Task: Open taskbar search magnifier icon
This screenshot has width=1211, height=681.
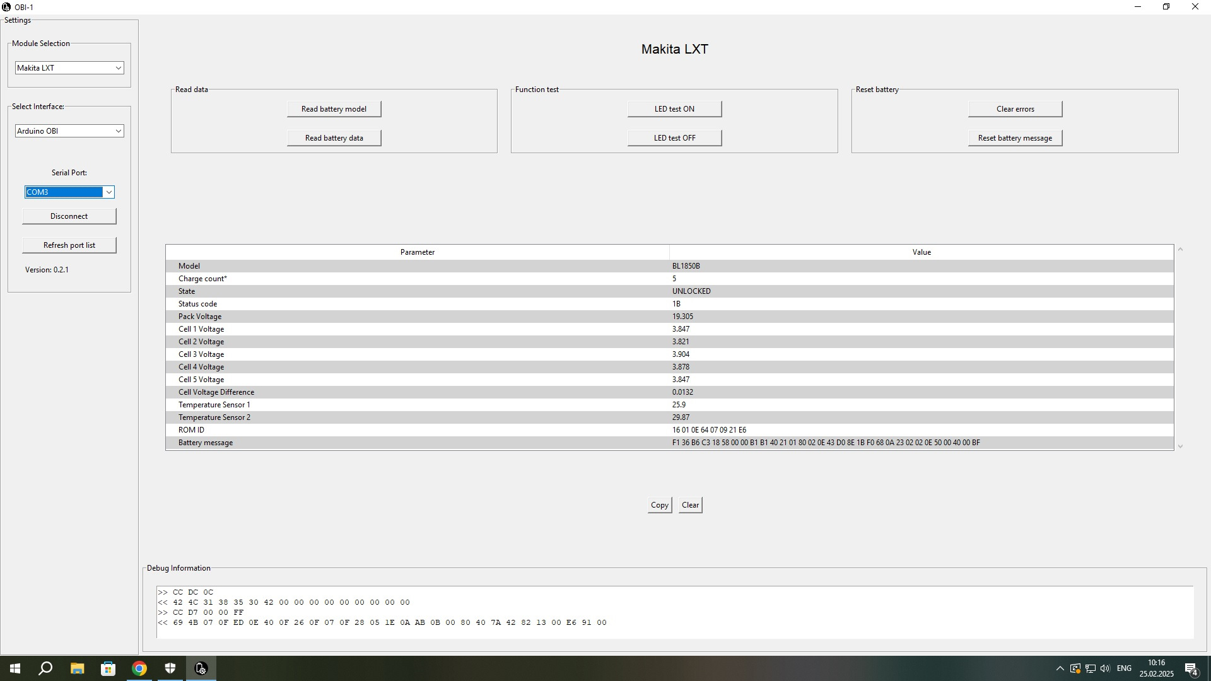Action: click(x=45, y=668)
